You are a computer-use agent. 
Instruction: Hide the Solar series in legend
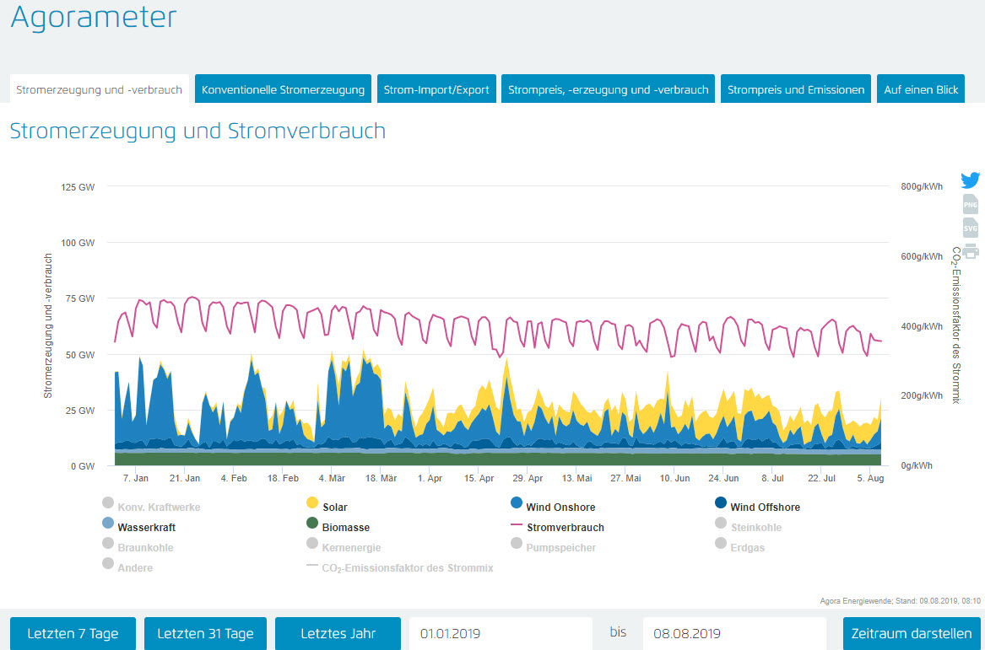click(x=334, y=508)
